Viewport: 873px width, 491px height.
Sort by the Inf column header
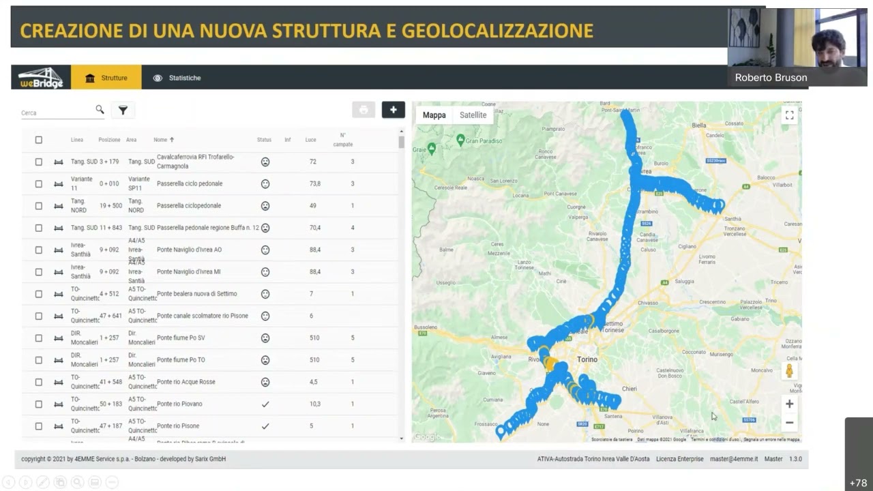point(288,140)
